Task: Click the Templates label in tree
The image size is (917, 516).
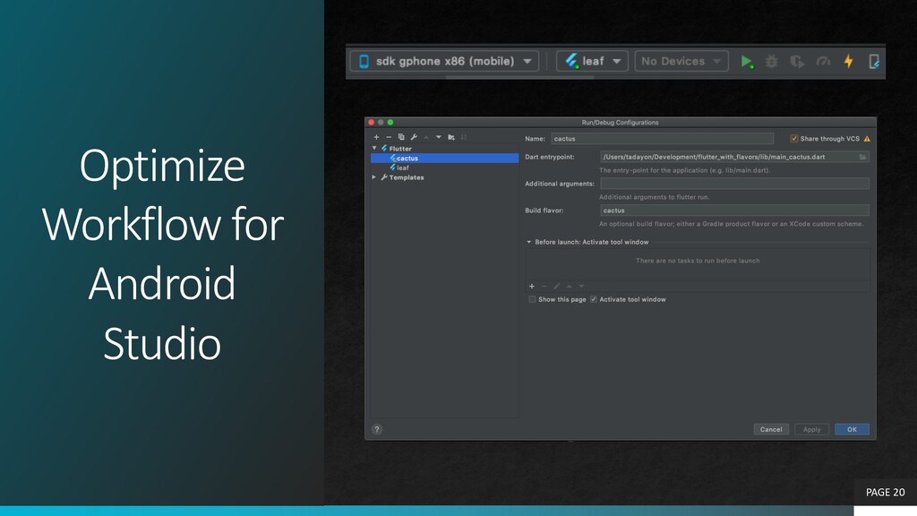Action: pyautogui.click(x=407, y=177)
